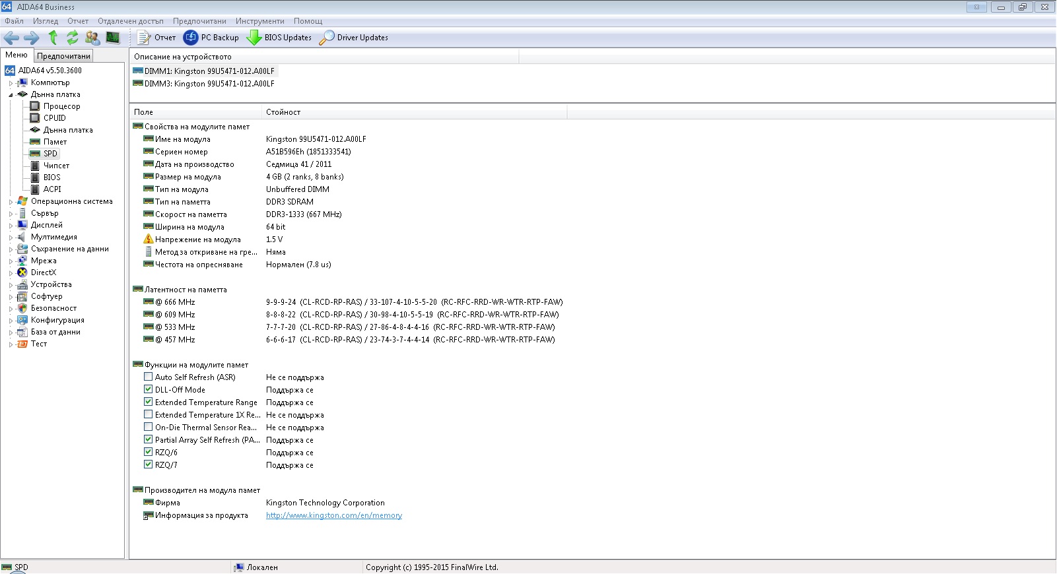
Task: Click the Поле column header
Action: pos(195,112)
